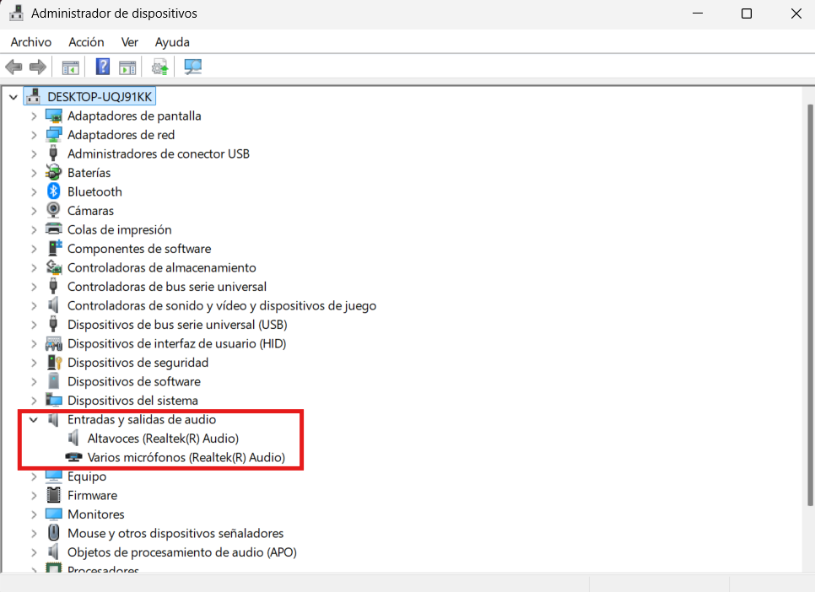
Task: Expand Controladoras de bus serie universal
Action: pos(34,287)
